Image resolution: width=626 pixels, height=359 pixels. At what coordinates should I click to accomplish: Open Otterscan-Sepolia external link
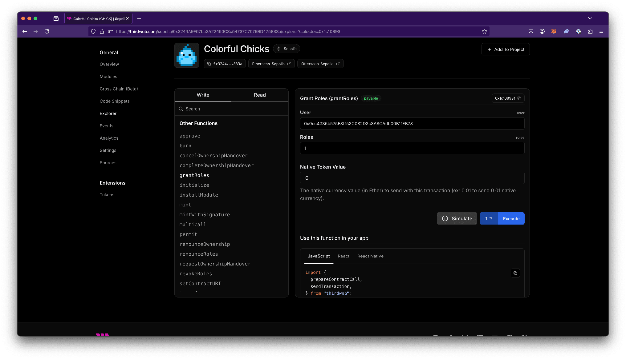(x=320, y=64)
